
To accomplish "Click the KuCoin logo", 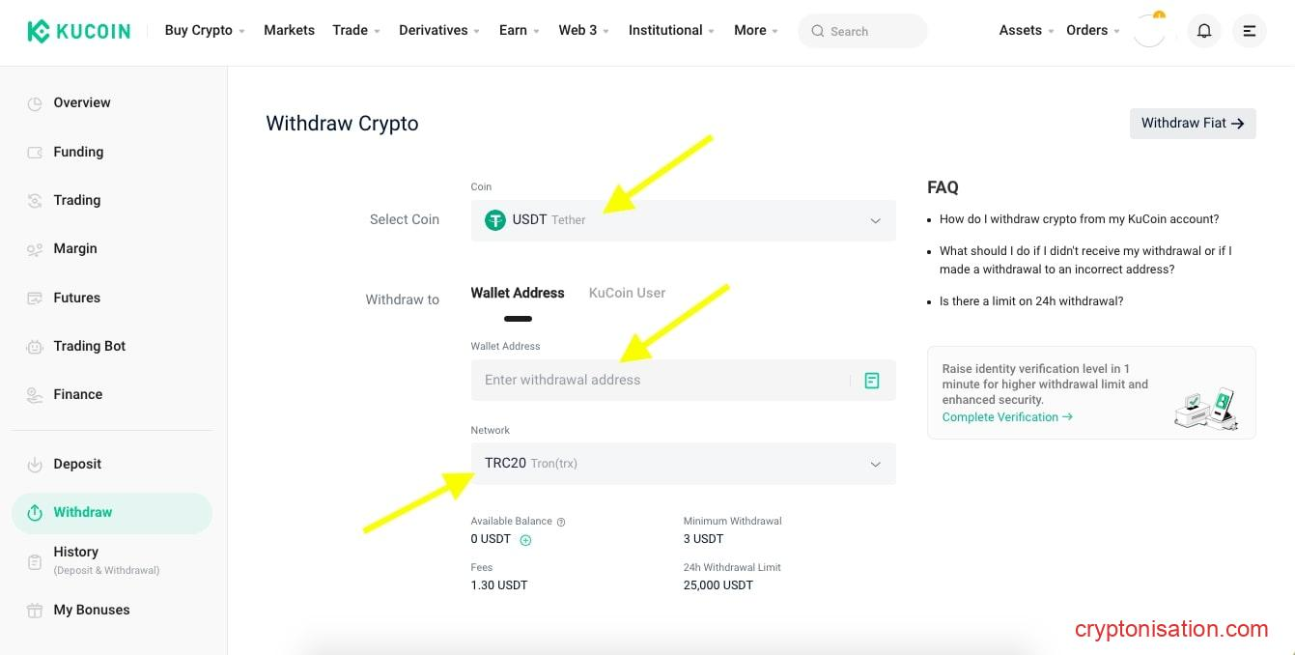I will click(x=79, y=31).
